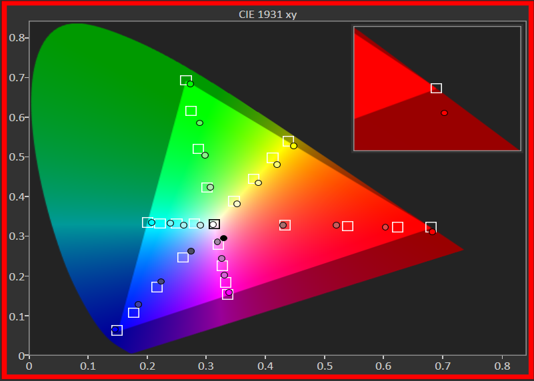Click the 0.7 label on the horizontal axis
The height and width of the screenshot is (381, 534).
click(443, 365)
